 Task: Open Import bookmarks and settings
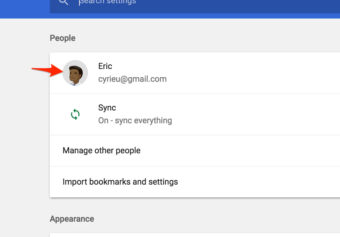click(x=195, y=182)
